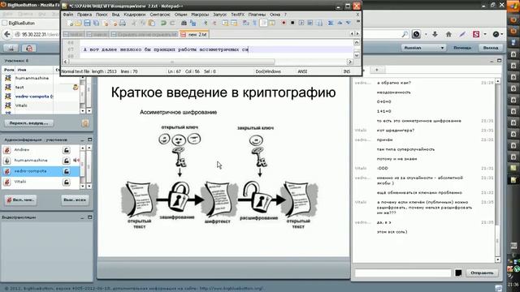
Task: Open the black chat text color swatch
Action: (458, 273)
